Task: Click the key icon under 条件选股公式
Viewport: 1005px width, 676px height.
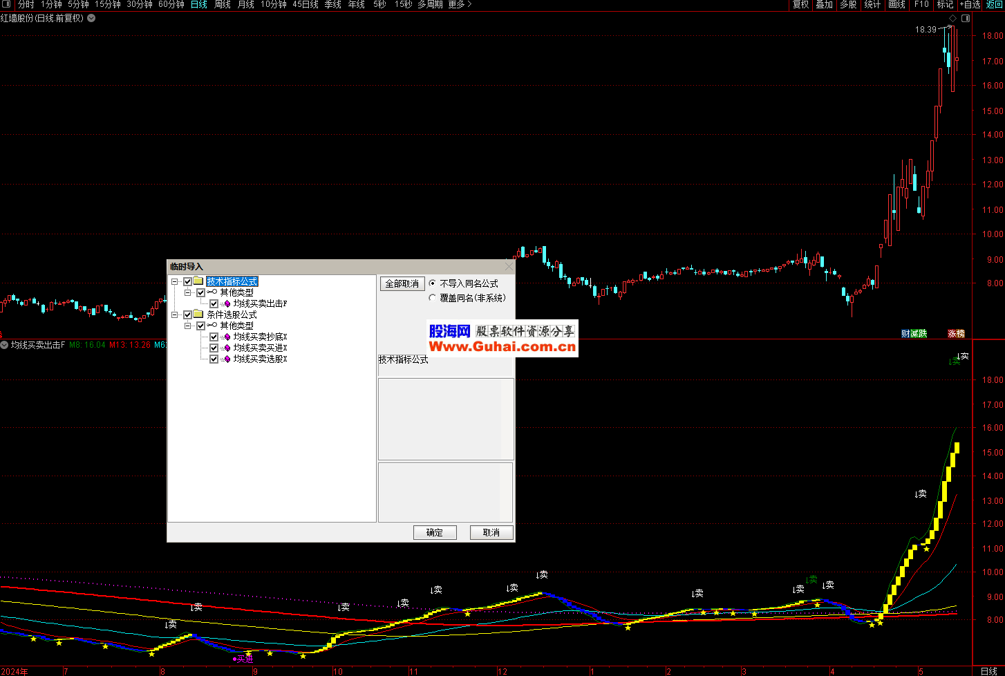Action: click(x=212, y=326)
